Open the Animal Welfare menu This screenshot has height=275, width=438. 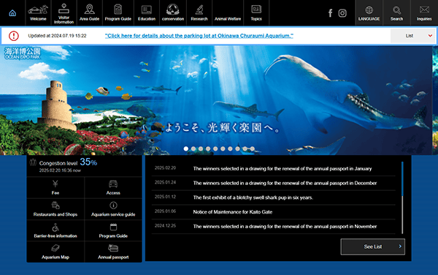click(x=228, y=13)
